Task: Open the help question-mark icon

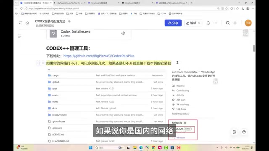Action: pyautogui.click(x=244, y=132)
